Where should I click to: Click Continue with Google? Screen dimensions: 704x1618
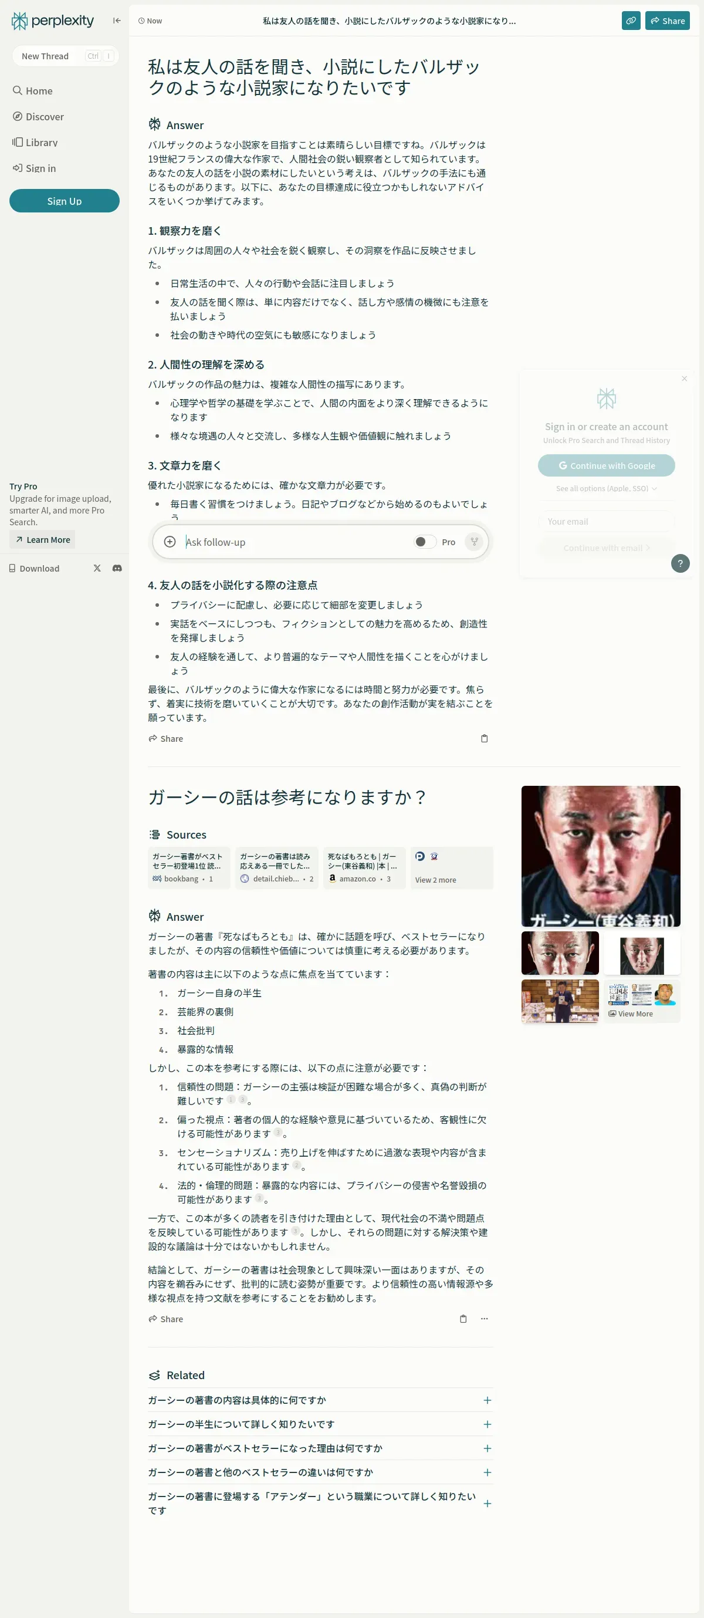pos(606,465)
